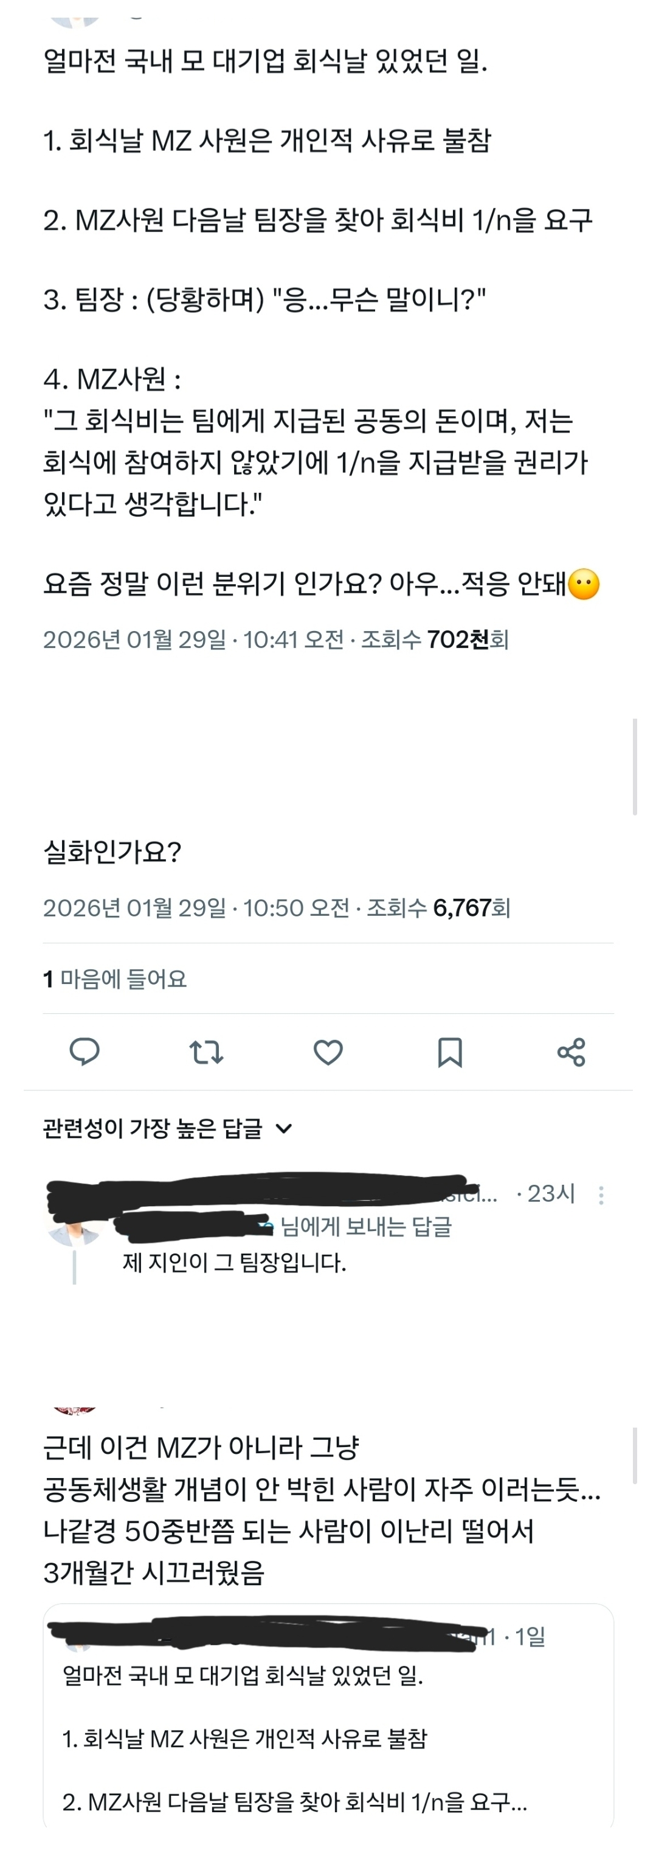
Task: Tap the retweet arrows icon
Action: tap(206, 1051)
